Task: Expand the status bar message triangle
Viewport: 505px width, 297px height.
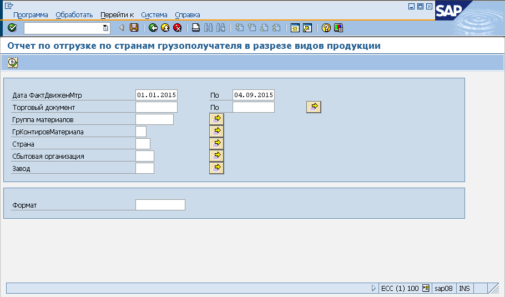Action: coord(373,288)
